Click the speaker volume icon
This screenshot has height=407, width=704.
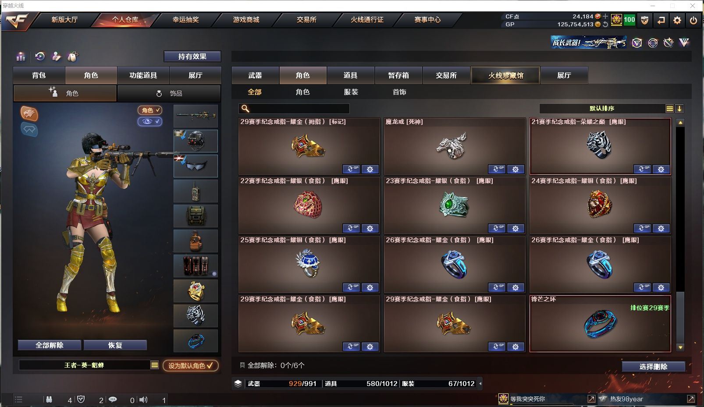143,400
